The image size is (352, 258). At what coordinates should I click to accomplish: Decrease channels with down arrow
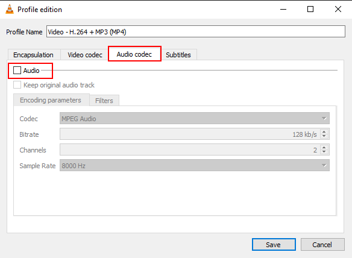pyautogui.click(x=324, y=152)
